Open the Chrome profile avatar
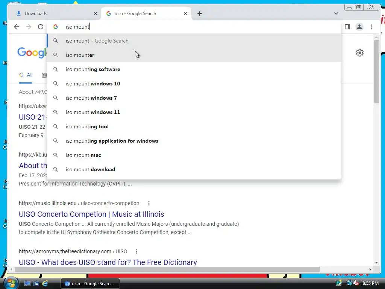This screenshot has height=289, width=385. [x=359, y=27]
